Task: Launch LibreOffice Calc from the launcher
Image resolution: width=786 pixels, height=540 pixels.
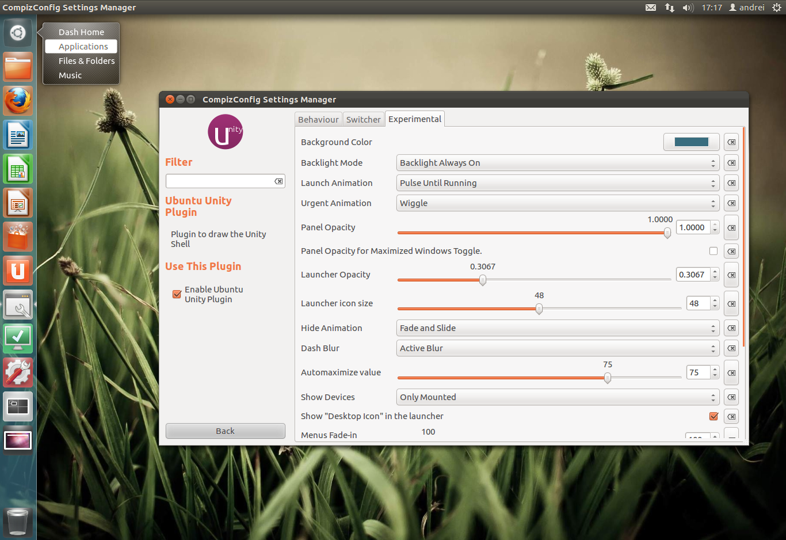Action: [x=18, y=169]
